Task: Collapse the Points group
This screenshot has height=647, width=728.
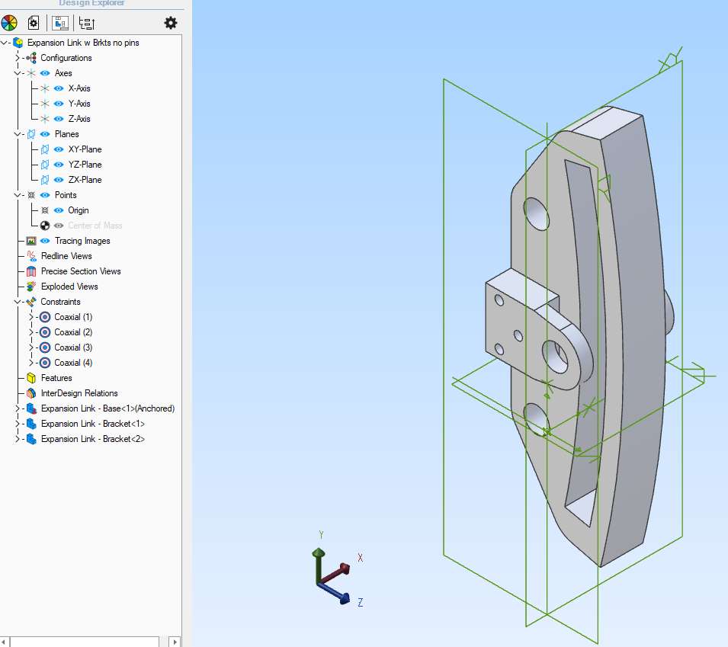Action: [x=18, y=195]
